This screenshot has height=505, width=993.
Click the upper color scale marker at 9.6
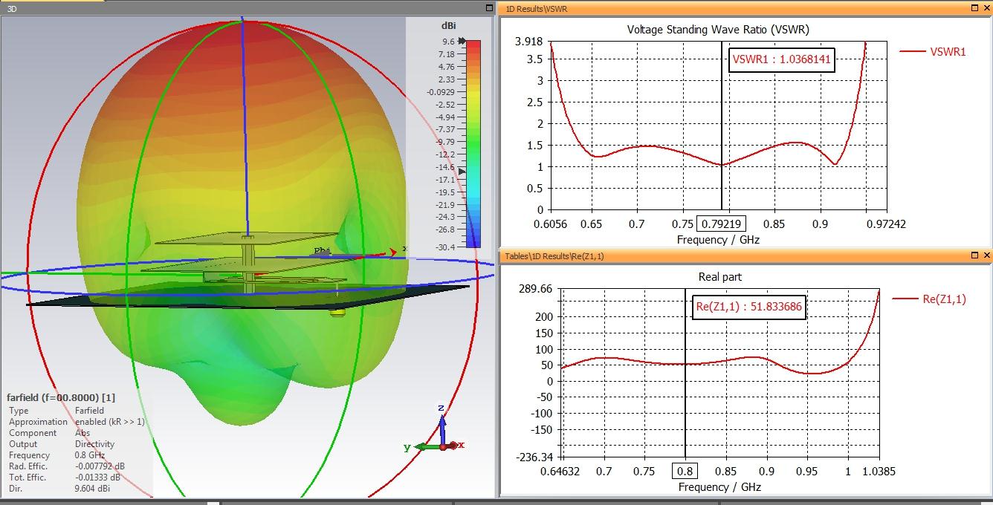point(462,41)
